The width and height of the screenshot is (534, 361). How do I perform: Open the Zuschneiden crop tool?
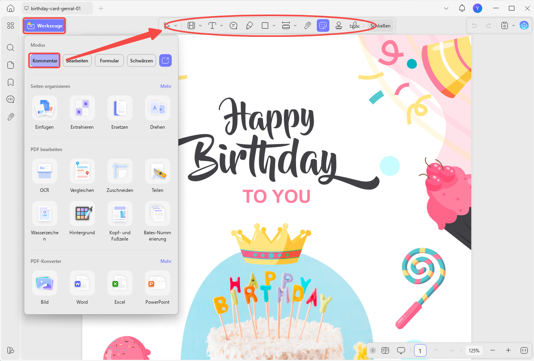tap(120, 176)
